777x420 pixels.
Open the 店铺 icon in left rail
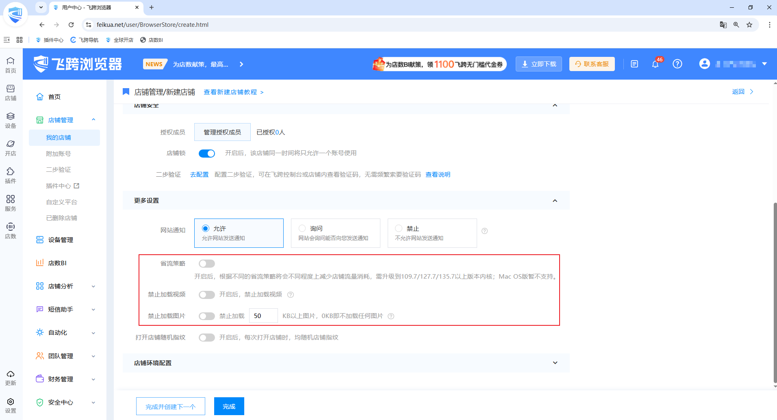(x=11, y=93)
